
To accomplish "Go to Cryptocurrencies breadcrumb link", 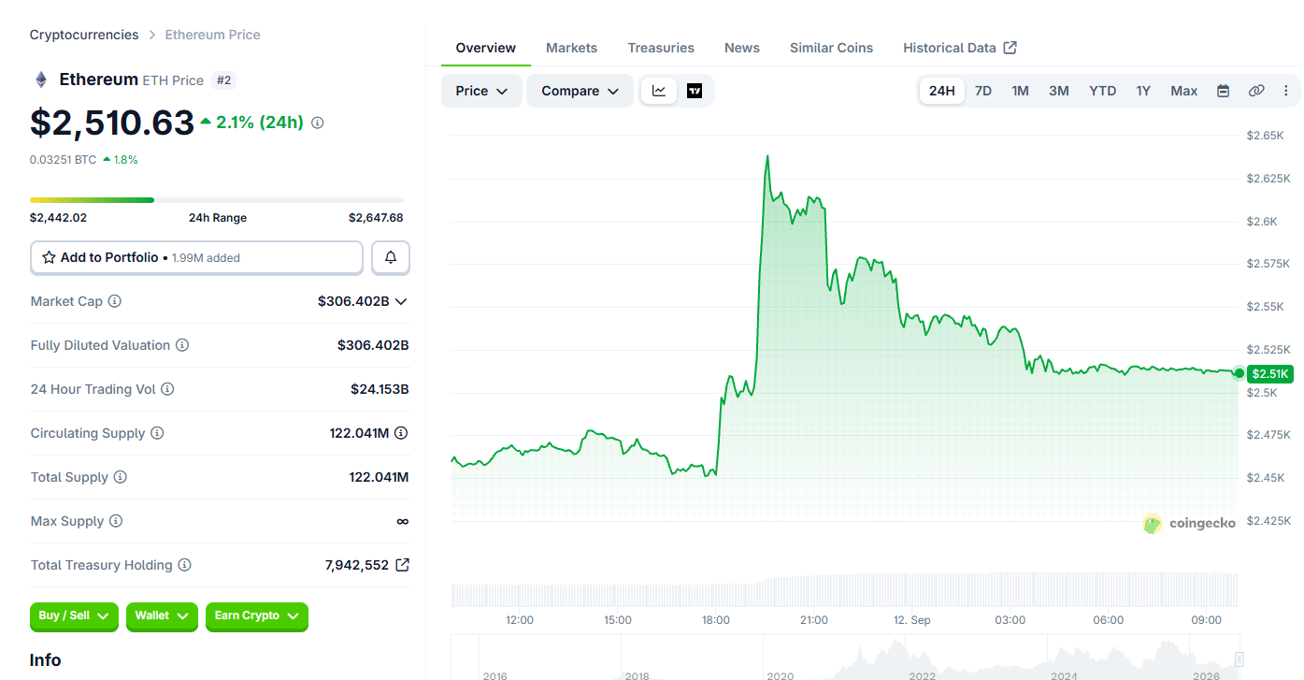I will (84, 35).
